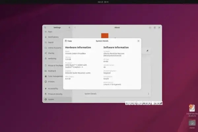Open Install Ubuntu 26.04 LTS desktop icon
The width and height of the screenshot is (198, 132).
tap(192, 111)
